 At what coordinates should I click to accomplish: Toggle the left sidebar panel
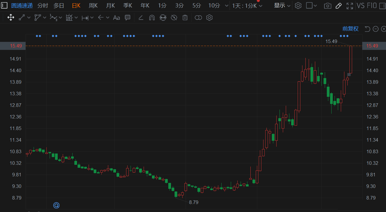4,6
